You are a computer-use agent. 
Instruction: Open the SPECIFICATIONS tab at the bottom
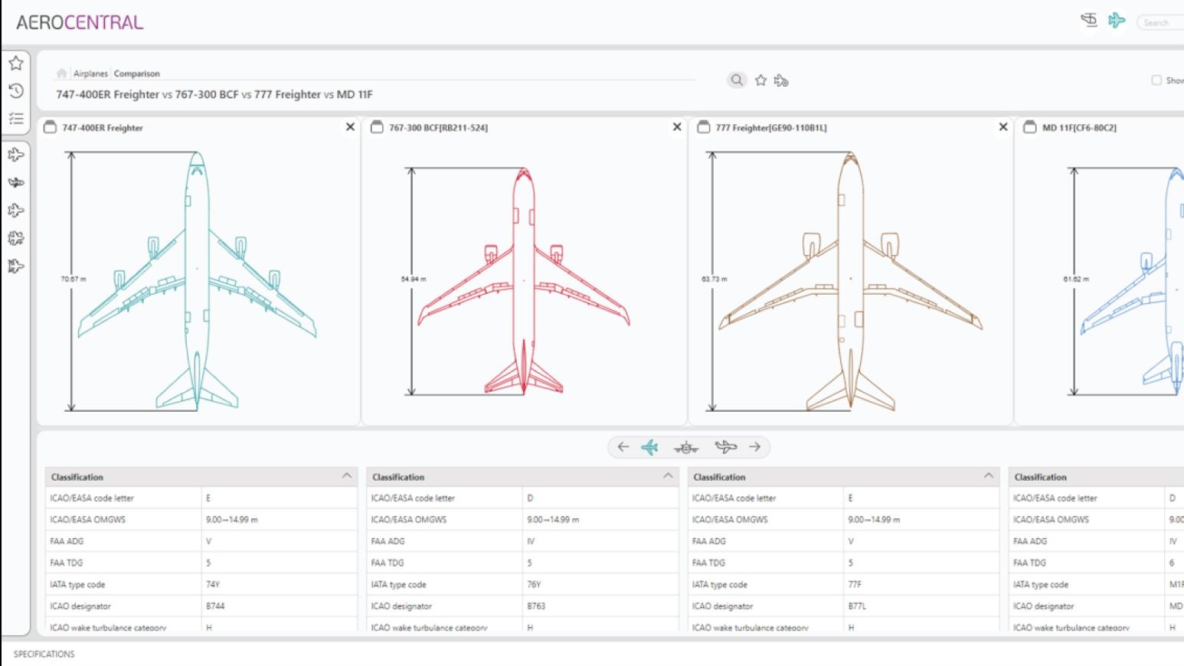(x=44, y=654)
